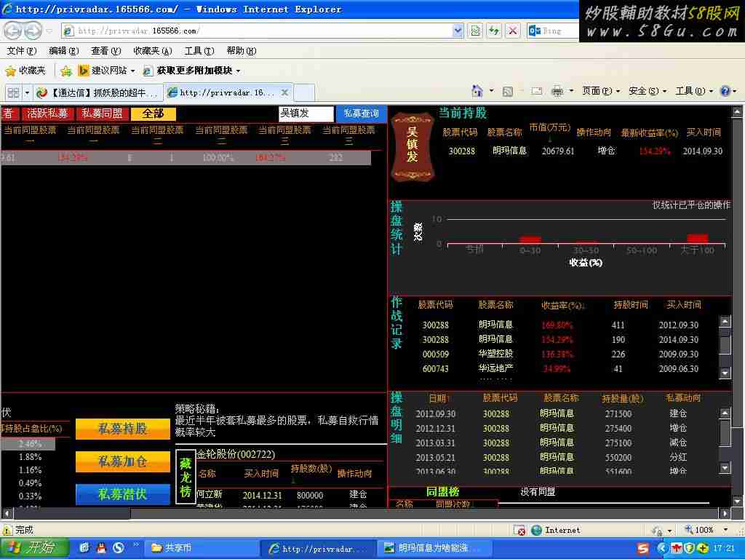This screenshot has height=559, width=745.
Task: Open Quick Tabs grid icon
Action: click(13, 92)
